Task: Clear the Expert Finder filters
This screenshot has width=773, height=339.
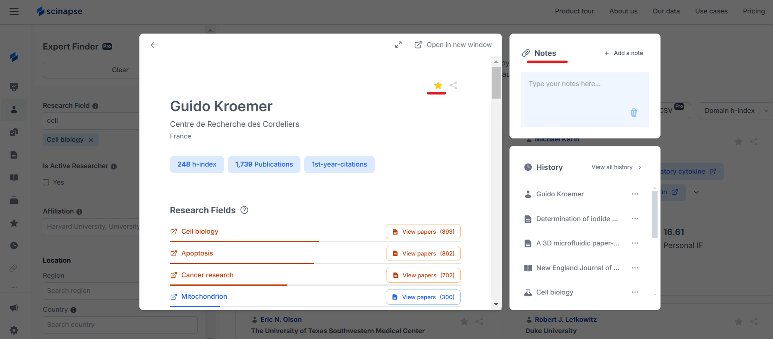Action: click(x=120, y=70)
